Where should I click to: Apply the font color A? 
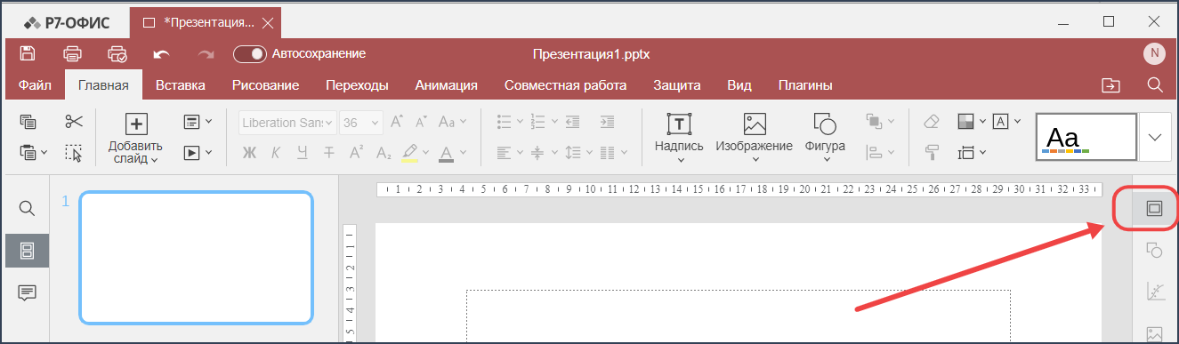tap(446, 153)
